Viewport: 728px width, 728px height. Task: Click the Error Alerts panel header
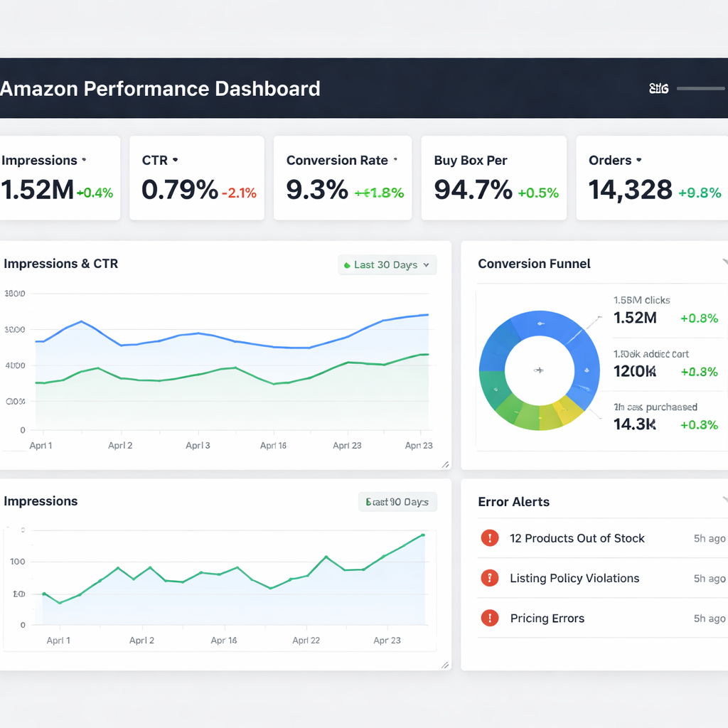513,501
